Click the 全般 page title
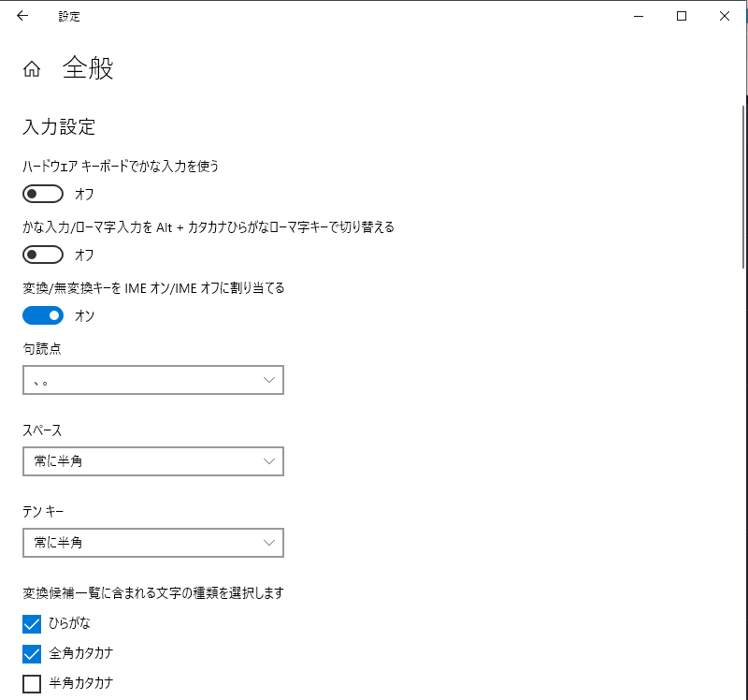 [88, 67]
